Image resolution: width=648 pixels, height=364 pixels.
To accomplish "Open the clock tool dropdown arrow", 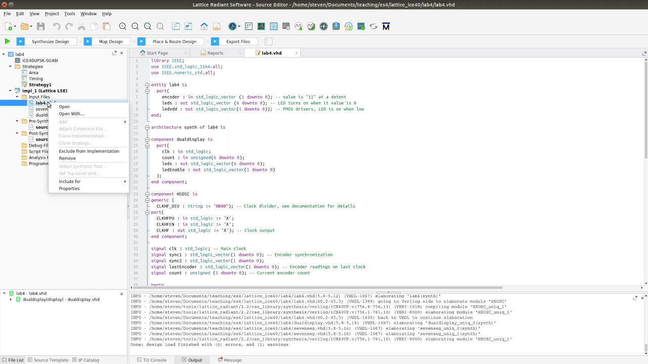I will [x=239, y=27].
